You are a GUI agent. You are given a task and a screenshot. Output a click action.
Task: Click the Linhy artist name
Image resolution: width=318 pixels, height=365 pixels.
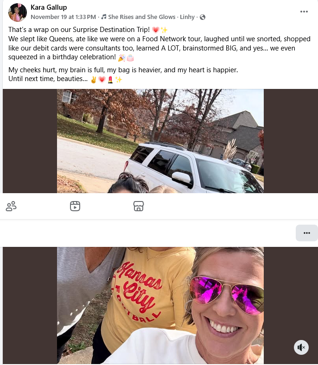pyautogui.click(x=187, y=17)
